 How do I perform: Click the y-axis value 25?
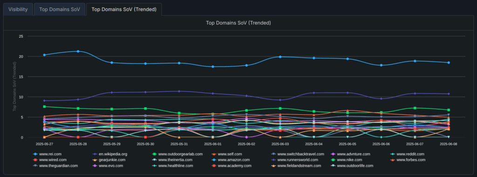click(x=21, y=36)
